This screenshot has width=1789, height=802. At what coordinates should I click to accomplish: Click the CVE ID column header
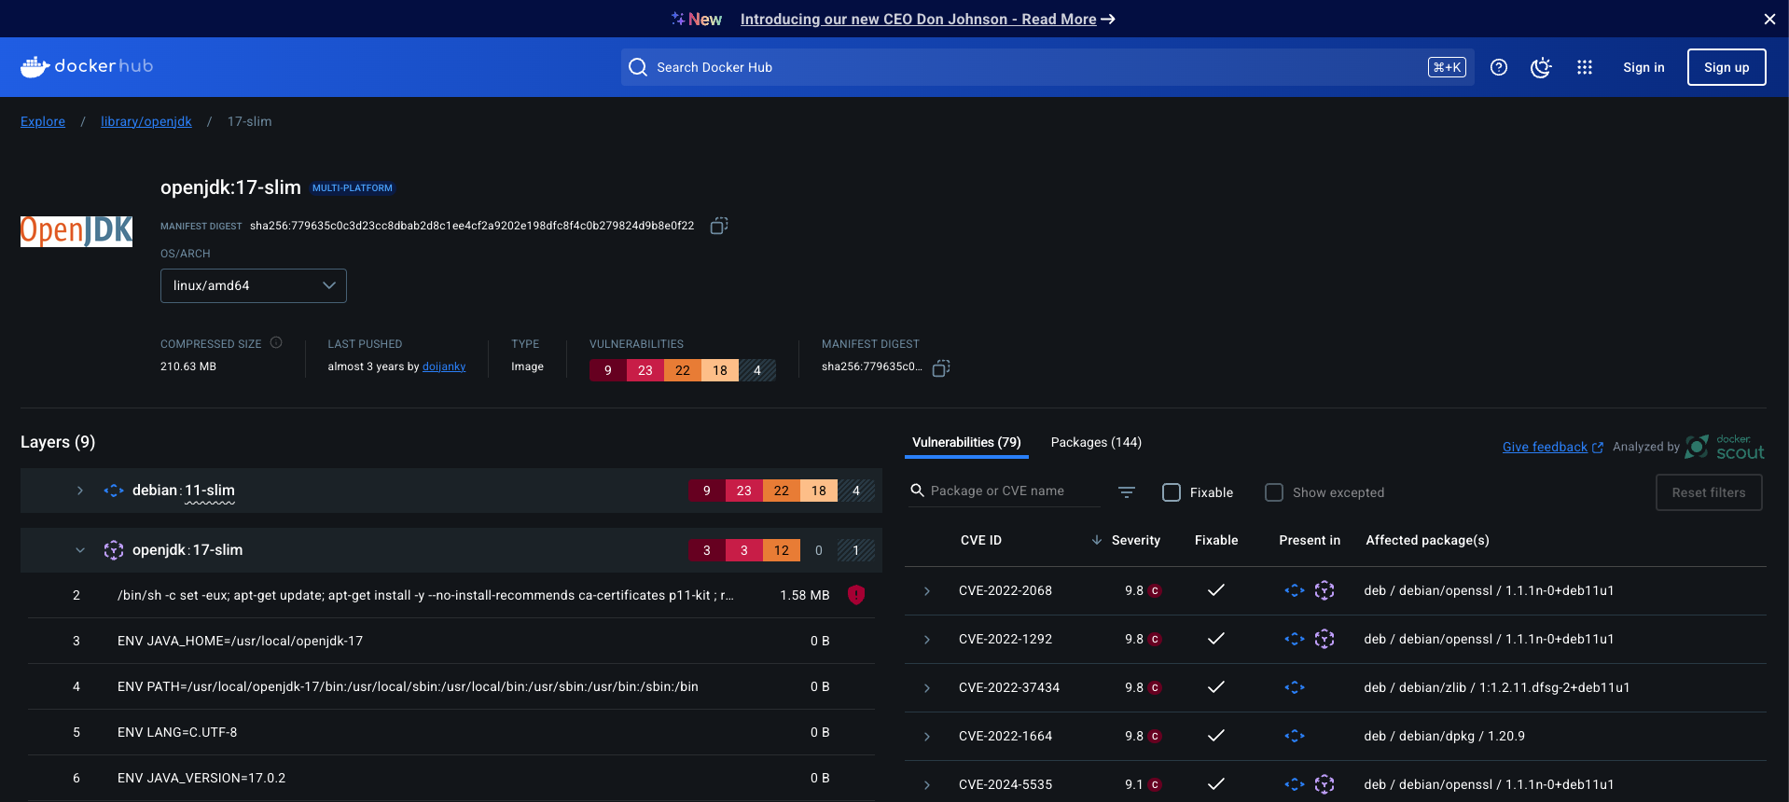pyautogui.click(x=981, y=540)
